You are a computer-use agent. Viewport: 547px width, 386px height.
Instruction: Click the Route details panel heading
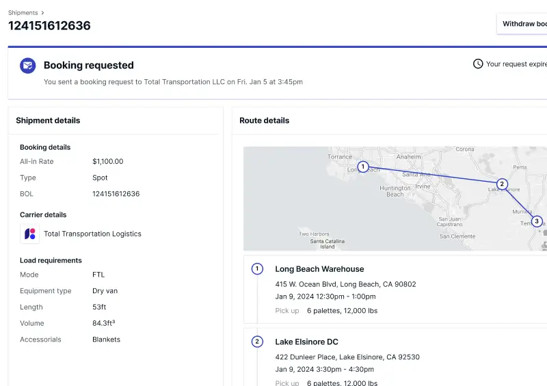(x=264, y=121)
